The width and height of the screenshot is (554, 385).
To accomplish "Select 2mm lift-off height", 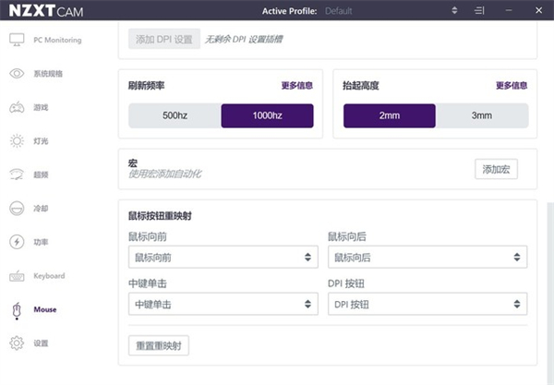I will pyautogui.click(x=389, y=115).
